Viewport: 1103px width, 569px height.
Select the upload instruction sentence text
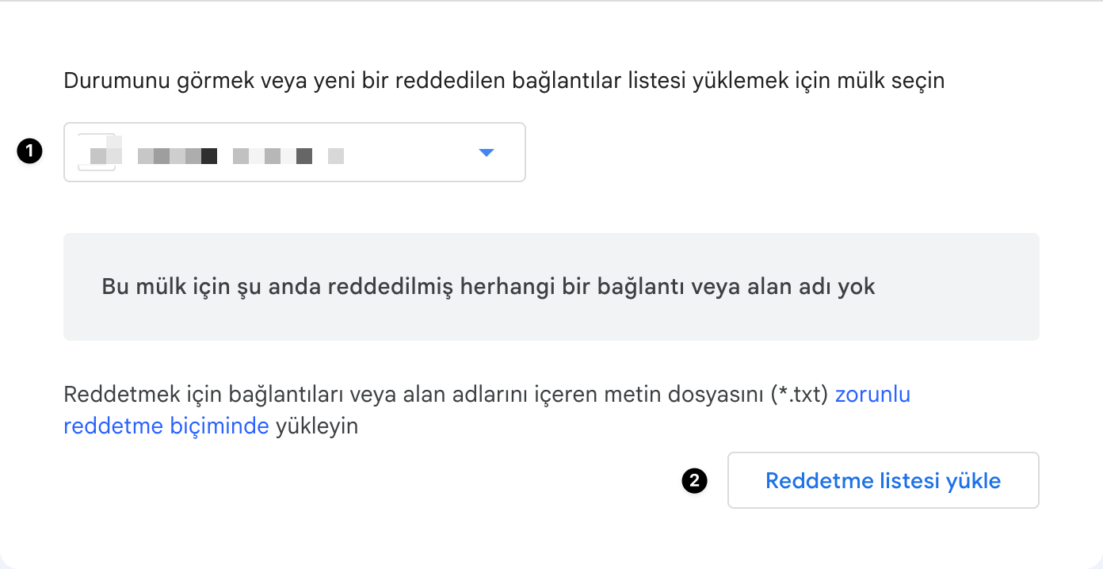[396, 394]
